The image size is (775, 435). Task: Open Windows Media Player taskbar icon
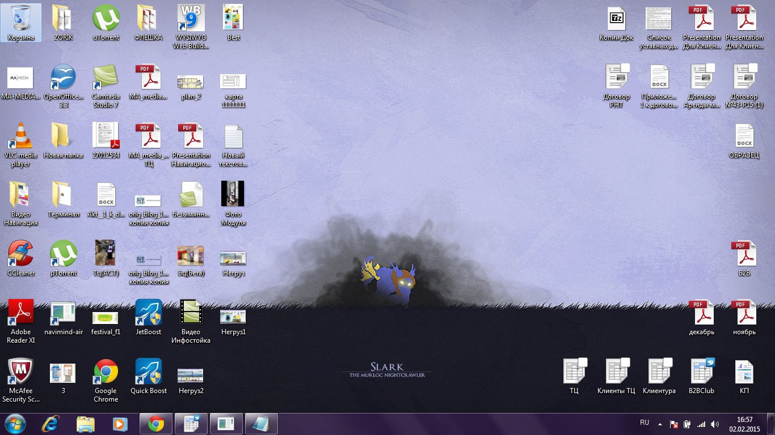(x=120, y=424)
